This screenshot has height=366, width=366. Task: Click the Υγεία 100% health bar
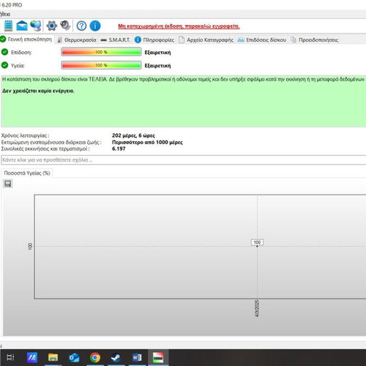click(x=101, y=65)
